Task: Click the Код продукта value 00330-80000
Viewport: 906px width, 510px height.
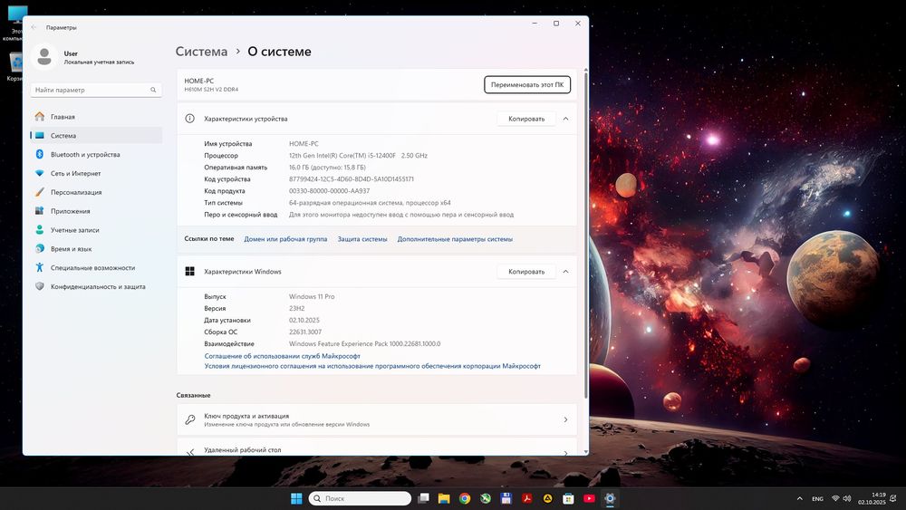Action: point(329,191)
